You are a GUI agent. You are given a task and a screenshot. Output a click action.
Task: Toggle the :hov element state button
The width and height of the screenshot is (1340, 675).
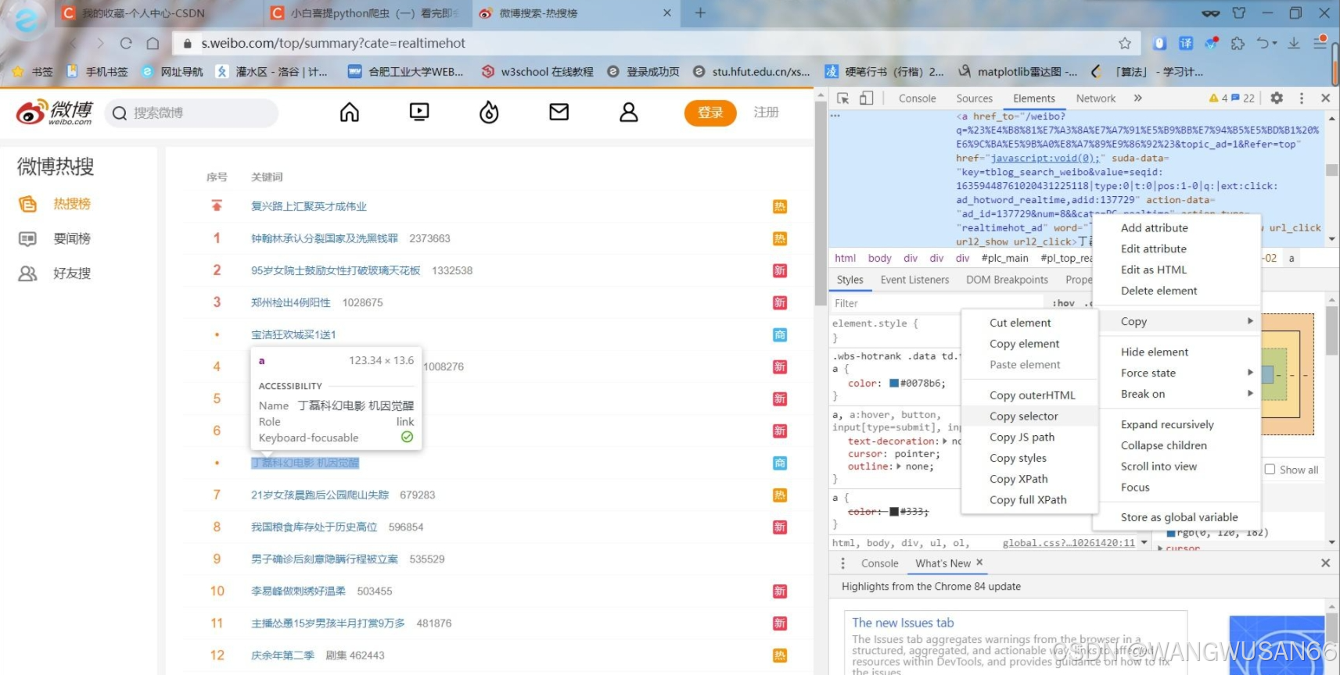tap(1063, 303)
